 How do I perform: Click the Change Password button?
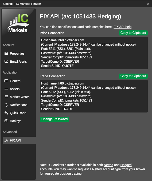tap(54, 119)
